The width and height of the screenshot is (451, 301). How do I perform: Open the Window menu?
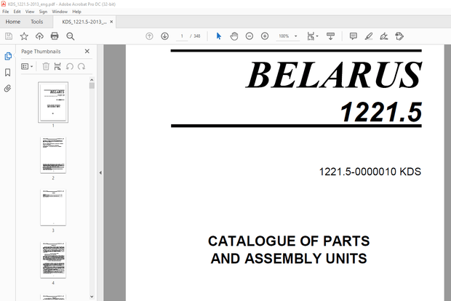(60, 12)
